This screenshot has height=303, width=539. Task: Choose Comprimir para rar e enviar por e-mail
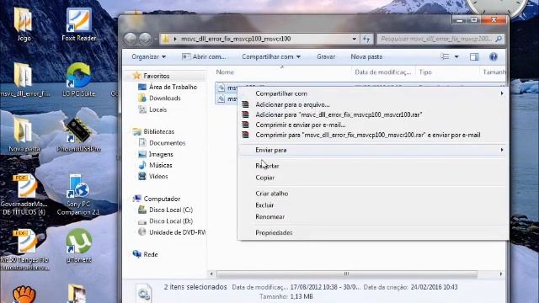pos(368,135)
